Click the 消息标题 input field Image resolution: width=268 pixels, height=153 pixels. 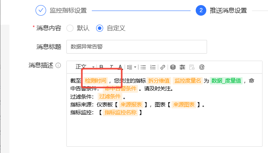pos(137,47)
